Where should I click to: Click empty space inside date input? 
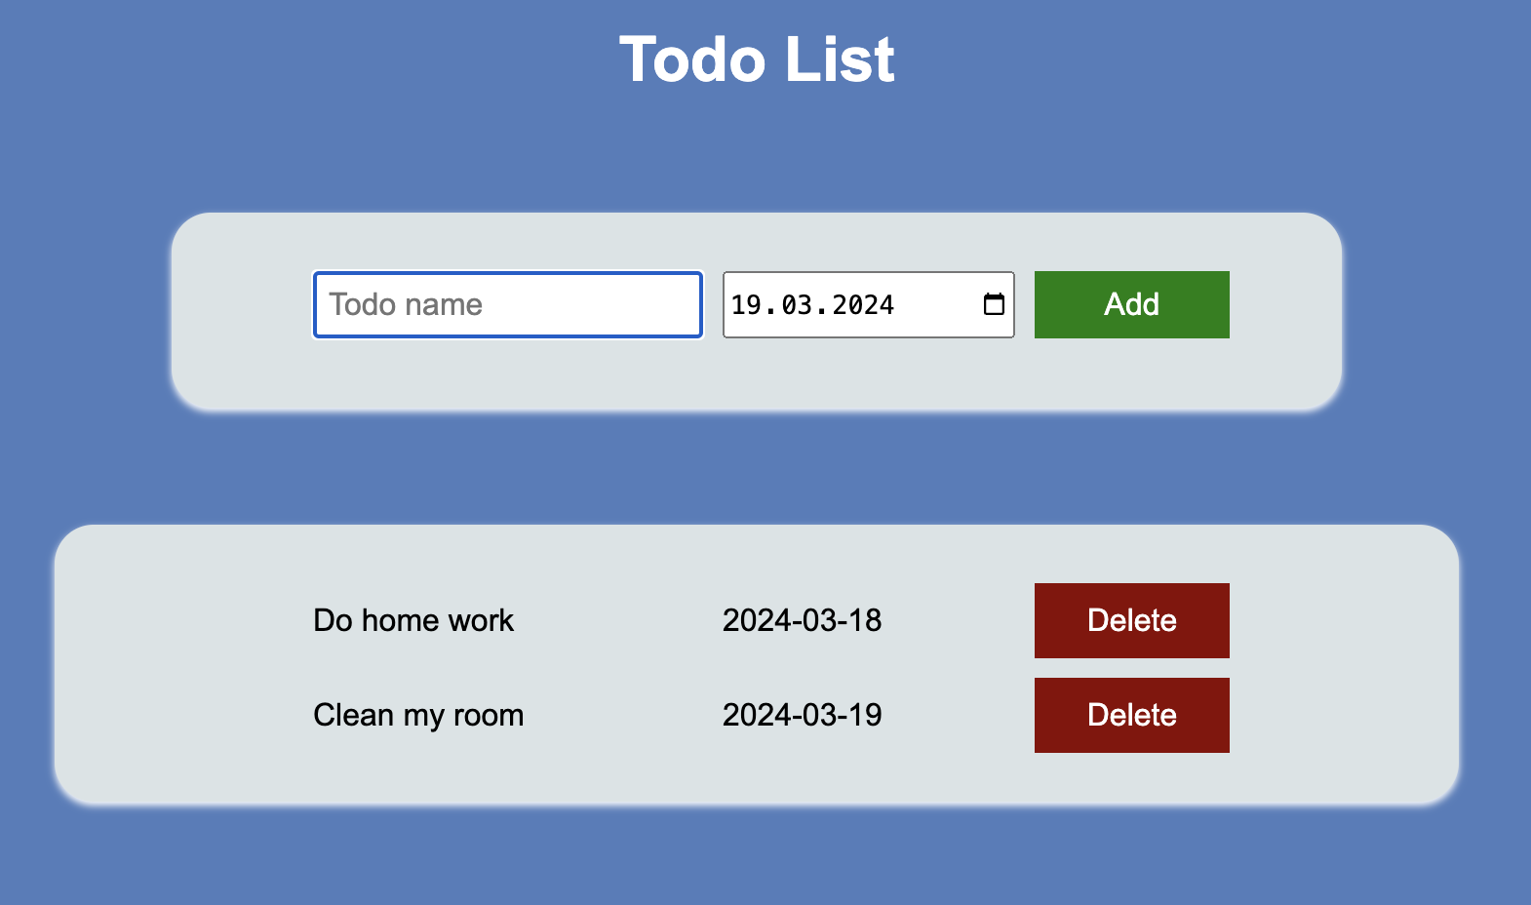tap(936, 305)
